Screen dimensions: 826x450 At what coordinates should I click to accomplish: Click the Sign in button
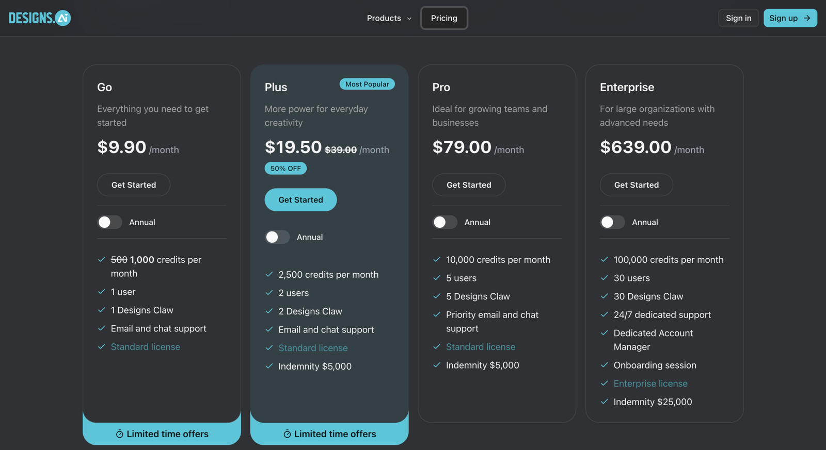(x=739, y=18)
